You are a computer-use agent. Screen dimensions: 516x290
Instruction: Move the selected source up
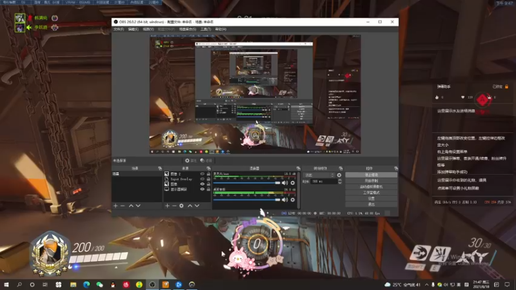coord(190,206)
